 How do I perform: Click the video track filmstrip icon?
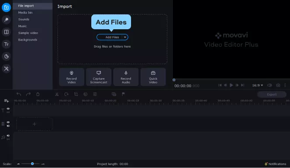click(3, 124)
